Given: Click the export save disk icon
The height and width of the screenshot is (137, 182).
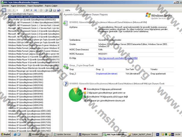Looking at the screenshot, I should tap(58, 10).
